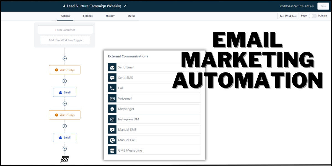Open the History tab

pos(110,16)
